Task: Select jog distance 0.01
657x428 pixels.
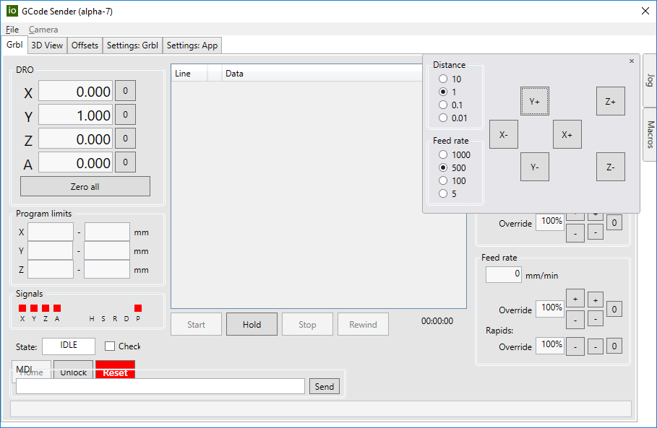Action: [x=443, y=118]
